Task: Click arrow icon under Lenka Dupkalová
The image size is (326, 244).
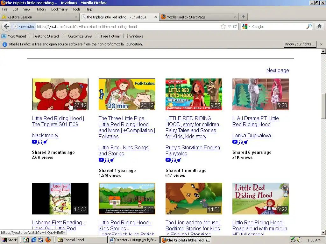Action: 246,142
